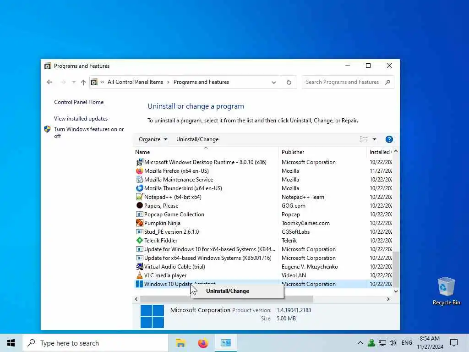Open File Explorer from the taskbar
Screen dimensions: 469x352
coord(180,343)
